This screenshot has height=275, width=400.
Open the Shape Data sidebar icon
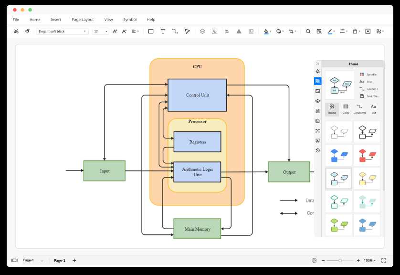(x=317, y=121)
